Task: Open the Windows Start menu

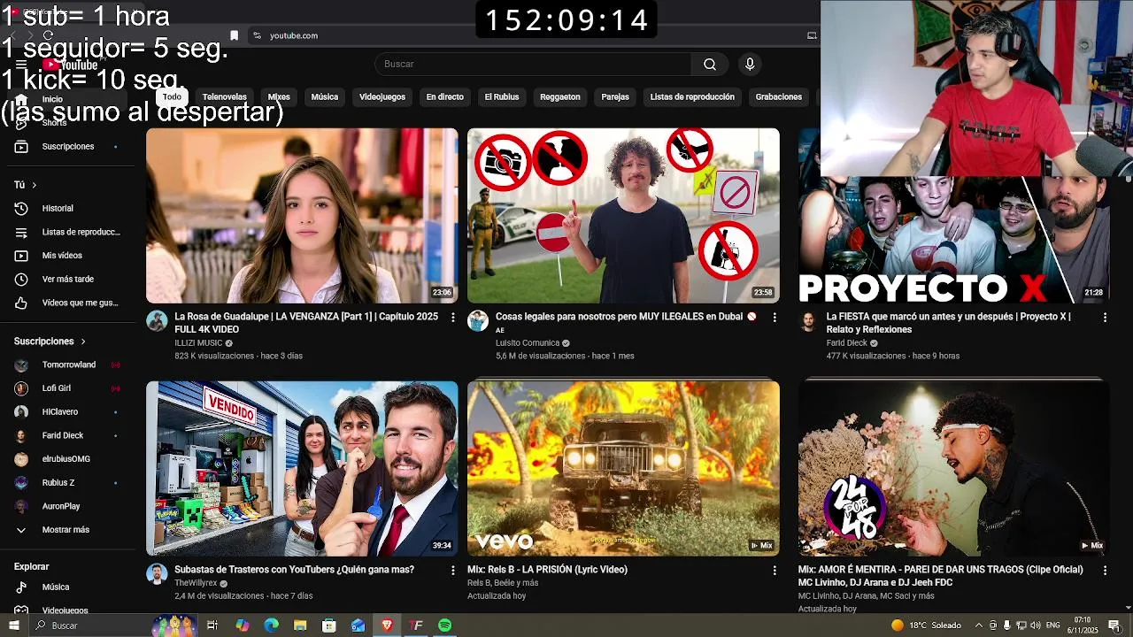Action: coord(14,625)
